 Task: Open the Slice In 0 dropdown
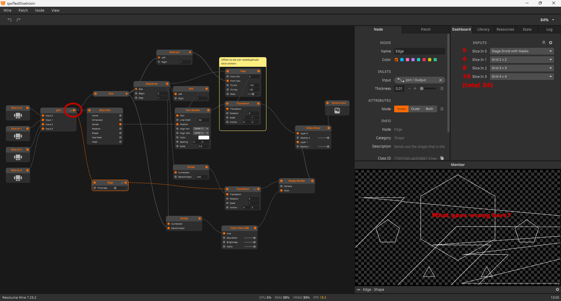tap(522, 51)
